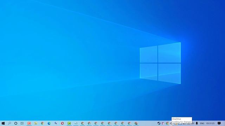
Task: Open File Explorer from taskbar
Action: point(36,123)
